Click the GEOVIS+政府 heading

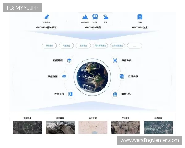click(x=93, y=27)
